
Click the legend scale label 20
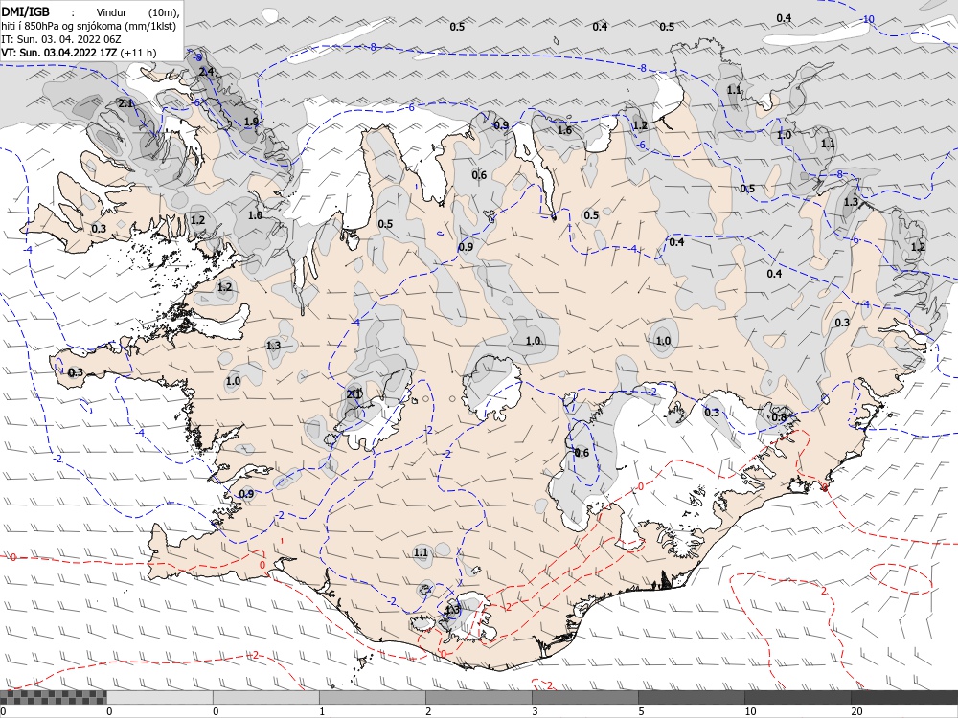[x=856, y=711]
